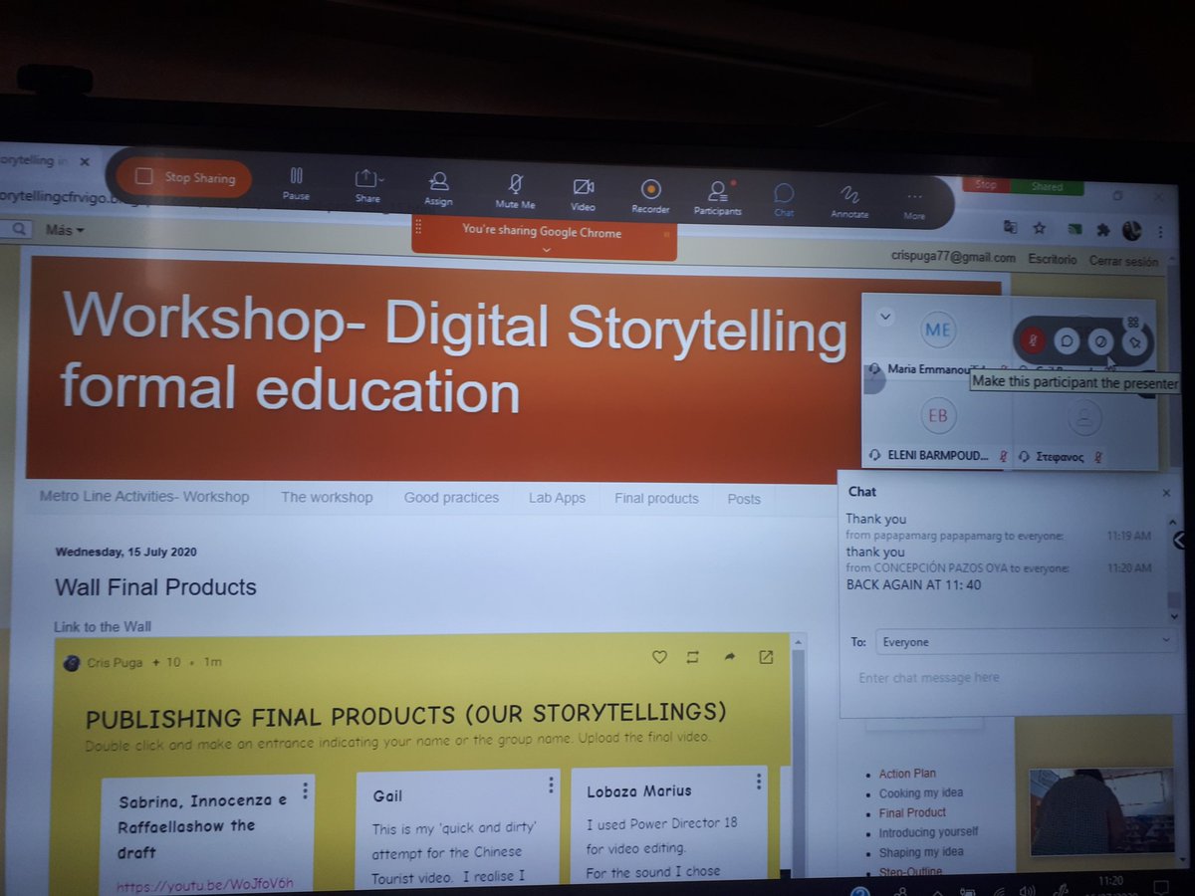Collapse the side panel with dark arrow
This screenshot has width=1195, height=896.
coord(1180,541)
